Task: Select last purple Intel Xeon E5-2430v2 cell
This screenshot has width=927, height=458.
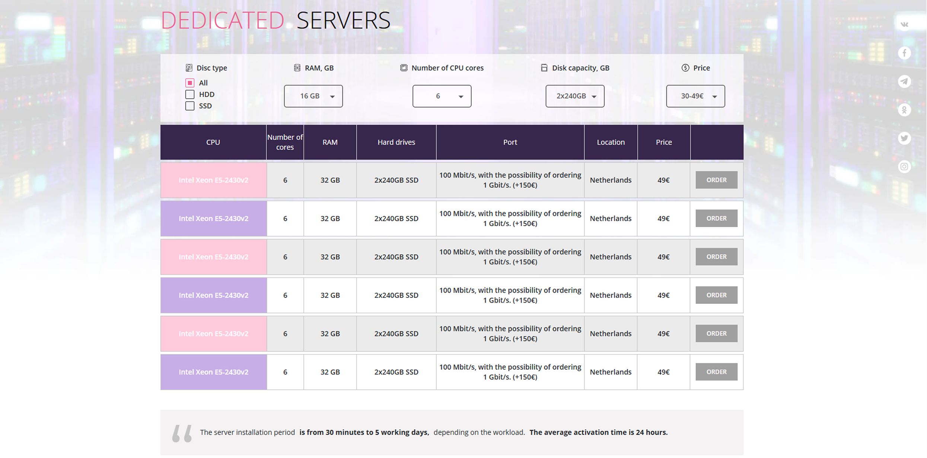Action: click(x=214, y=372)
